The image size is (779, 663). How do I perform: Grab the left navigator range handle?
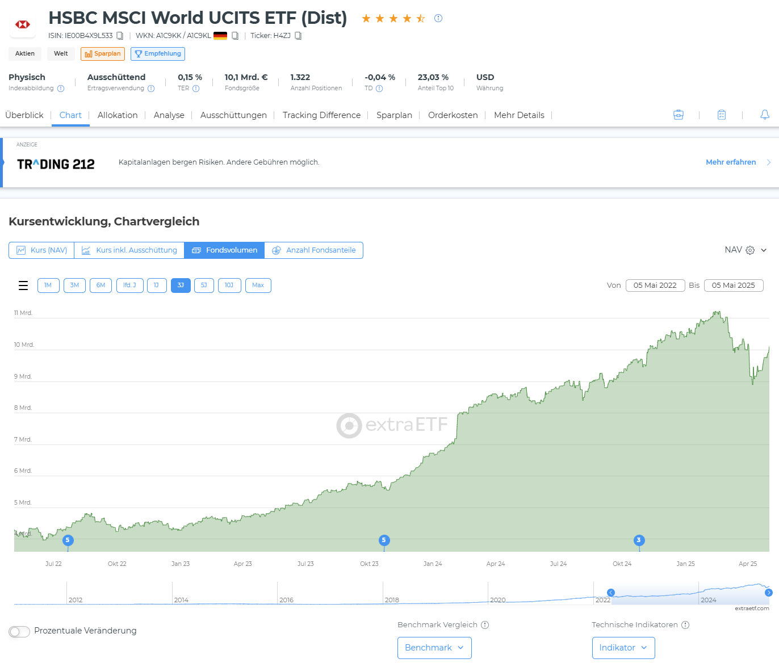[x=611, y=593]
